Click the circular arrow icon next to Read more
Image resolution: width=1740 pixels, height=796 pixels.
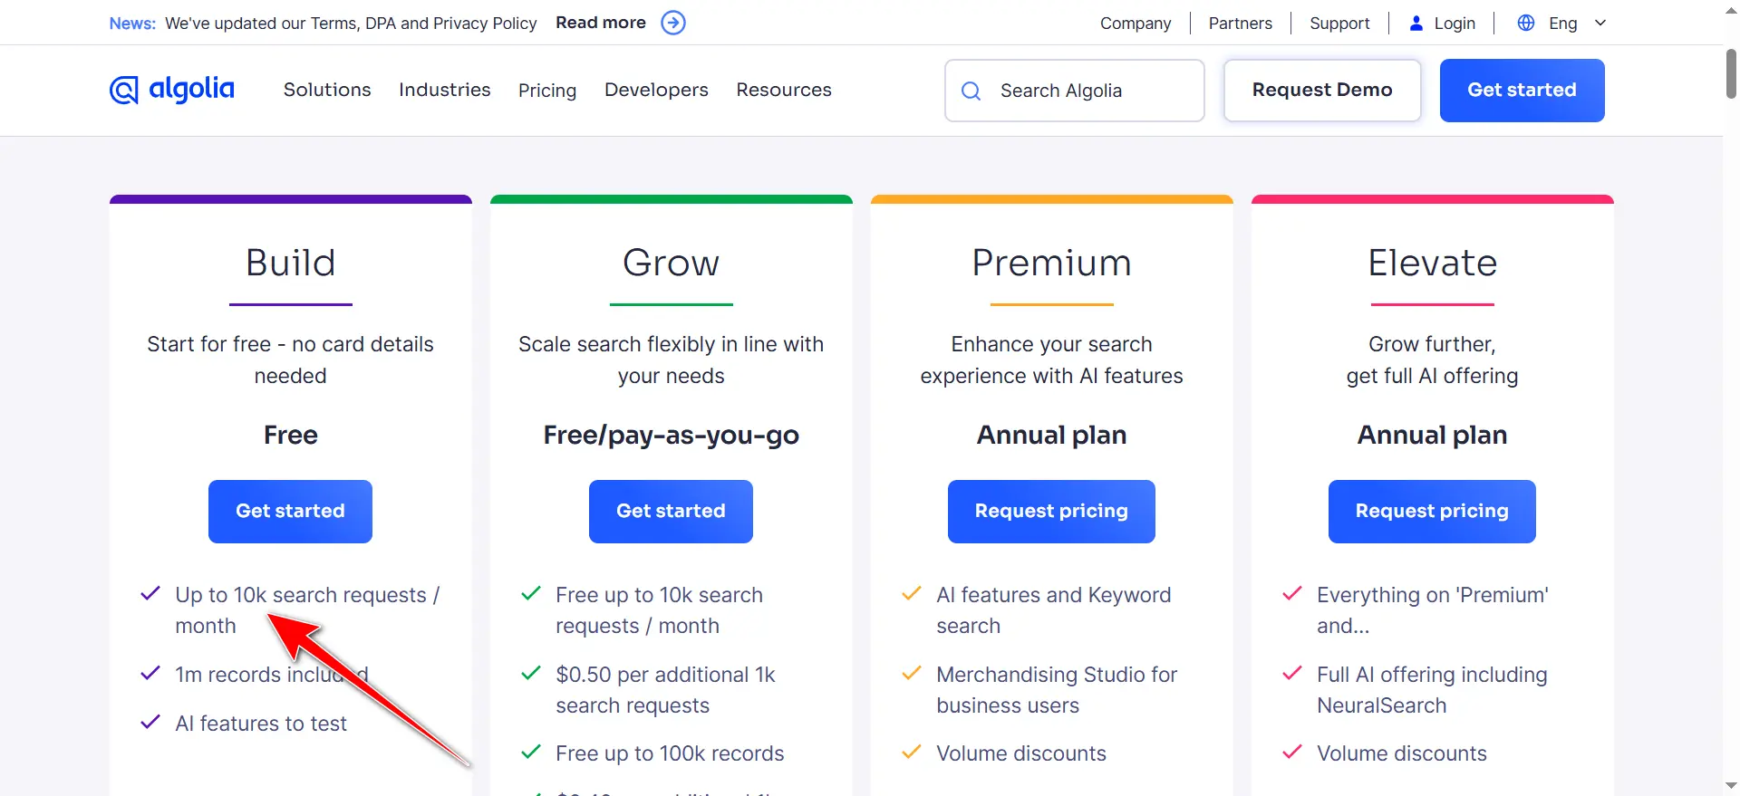672,23
